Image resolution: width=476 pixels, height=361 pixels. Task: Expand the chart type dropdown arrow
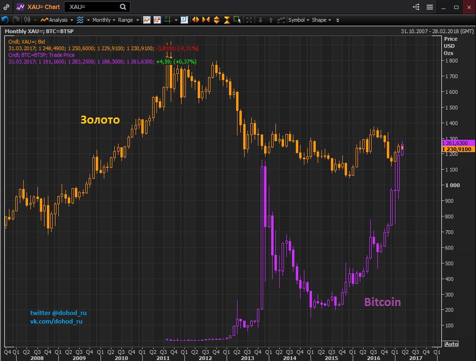35,20
